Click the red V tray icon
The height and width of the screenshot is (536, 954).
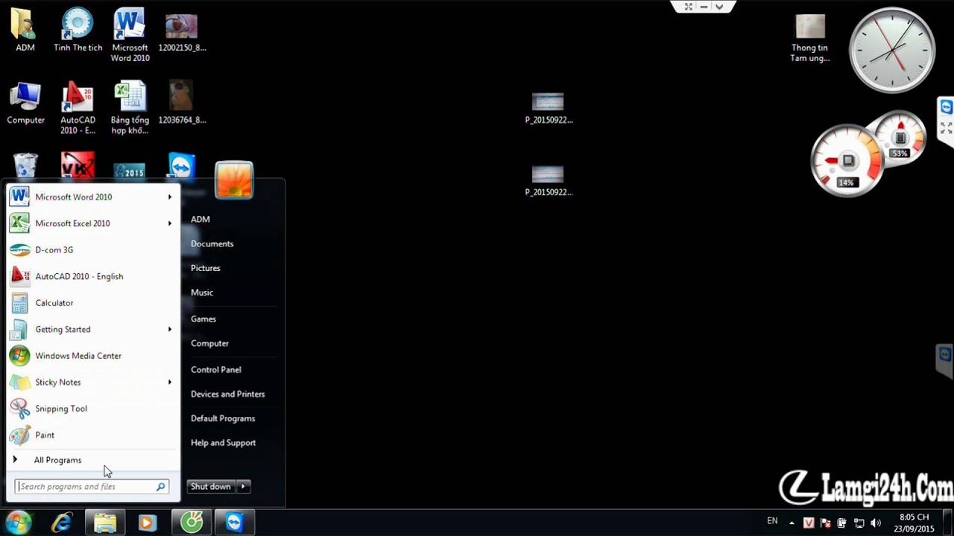(x=809, y=523)
